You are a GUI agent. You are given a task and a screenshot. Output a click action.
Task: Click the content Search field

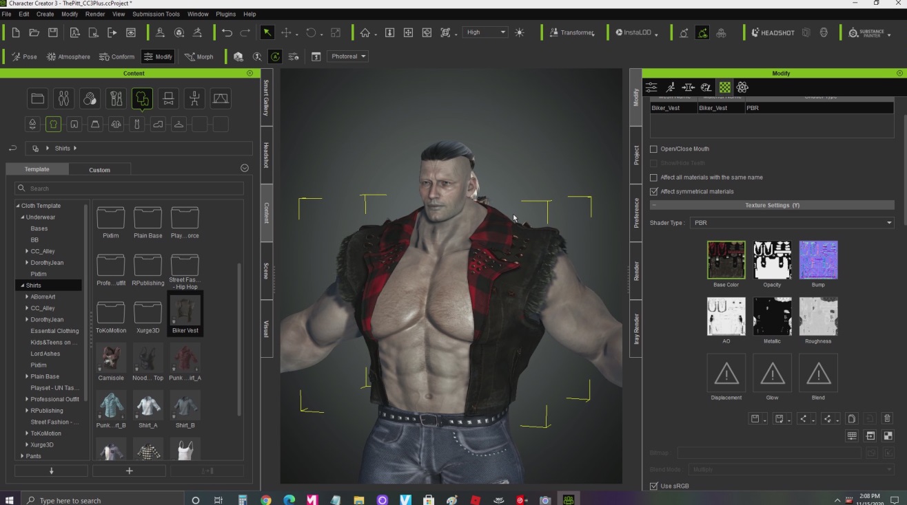tap(129, 189)
